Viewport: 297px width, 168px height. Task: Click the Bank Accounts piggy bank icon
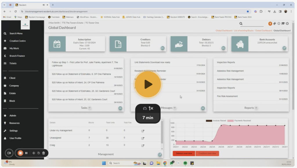(x=240, y=44)
